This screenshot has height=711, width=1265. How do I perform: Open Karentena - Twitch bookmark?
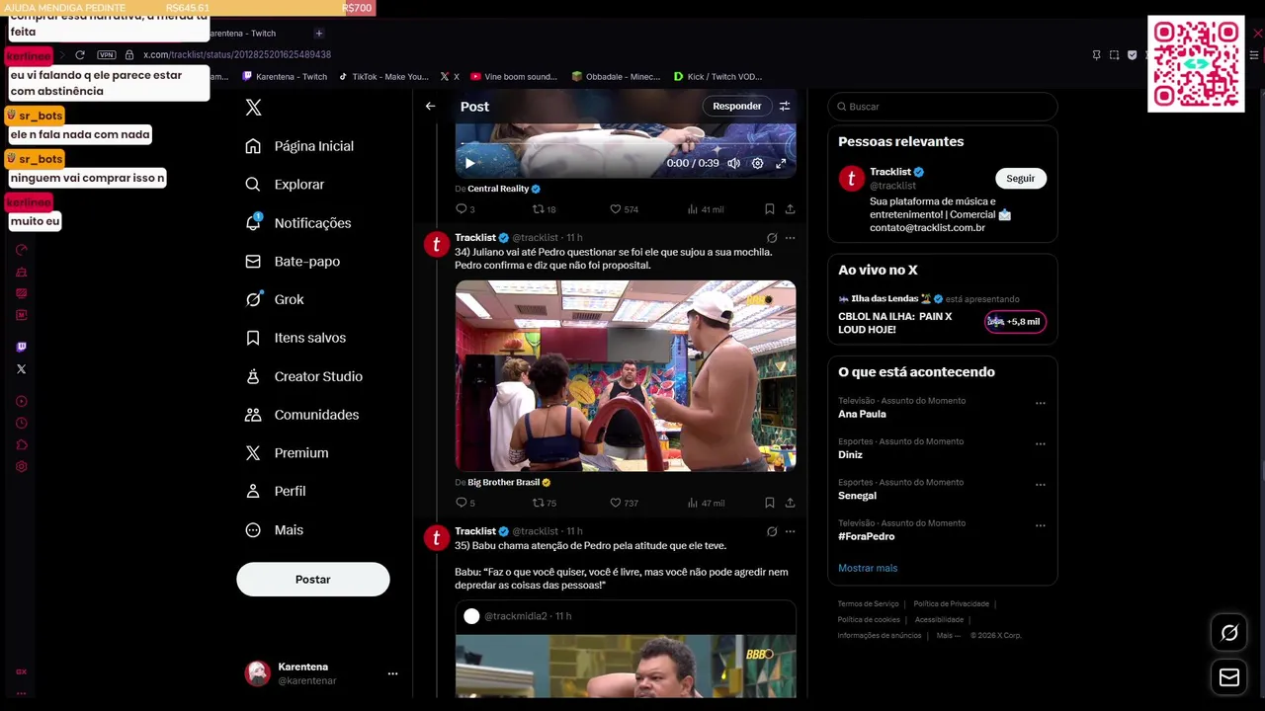click(x=285, y=77)
